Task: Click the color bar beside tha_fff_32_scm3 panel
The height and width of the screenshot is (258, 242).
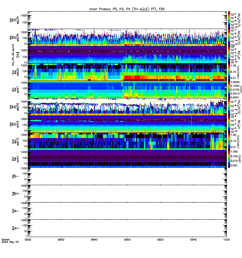Action: click(229, 55)
